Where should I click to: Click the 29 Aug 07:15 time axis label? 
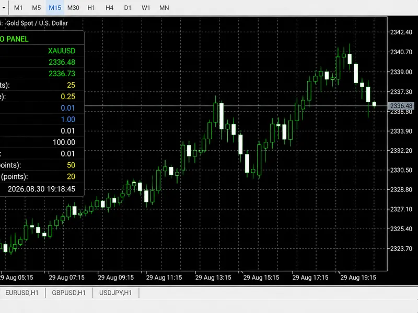tap(67, 278)
